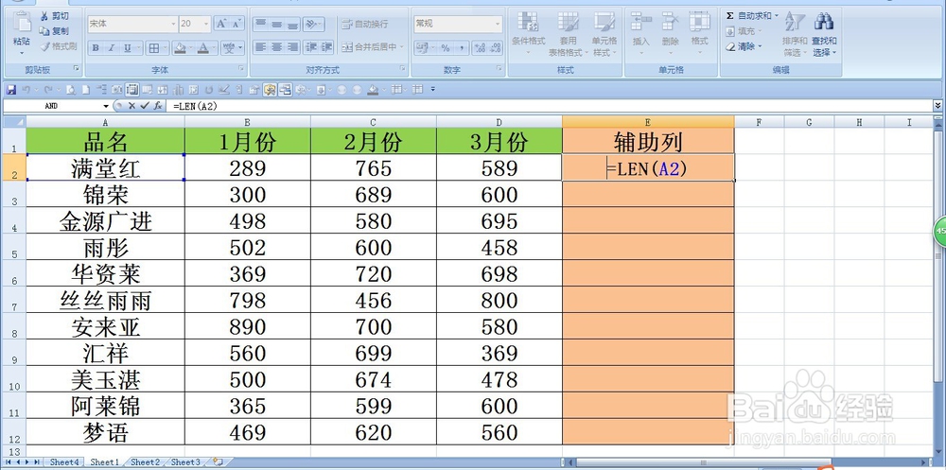Image resolution: width=946 pixels, height=470 pixels.
Task: Click the decrease font size icon
Action: click(237, 24)
